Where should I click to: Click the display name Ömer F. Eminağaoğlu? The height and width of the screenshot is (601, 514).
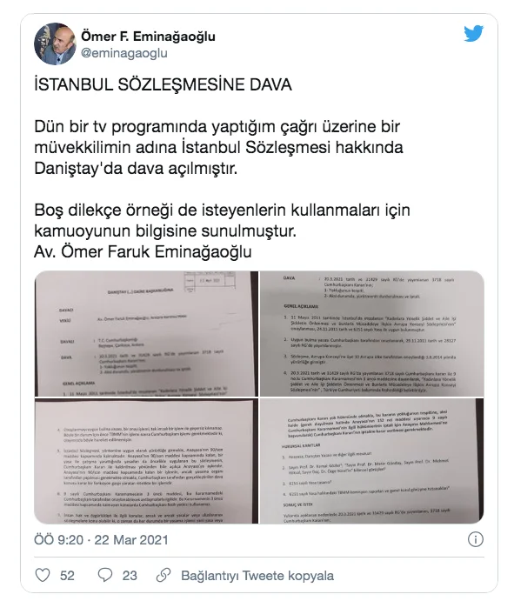[x=148, y=36]
